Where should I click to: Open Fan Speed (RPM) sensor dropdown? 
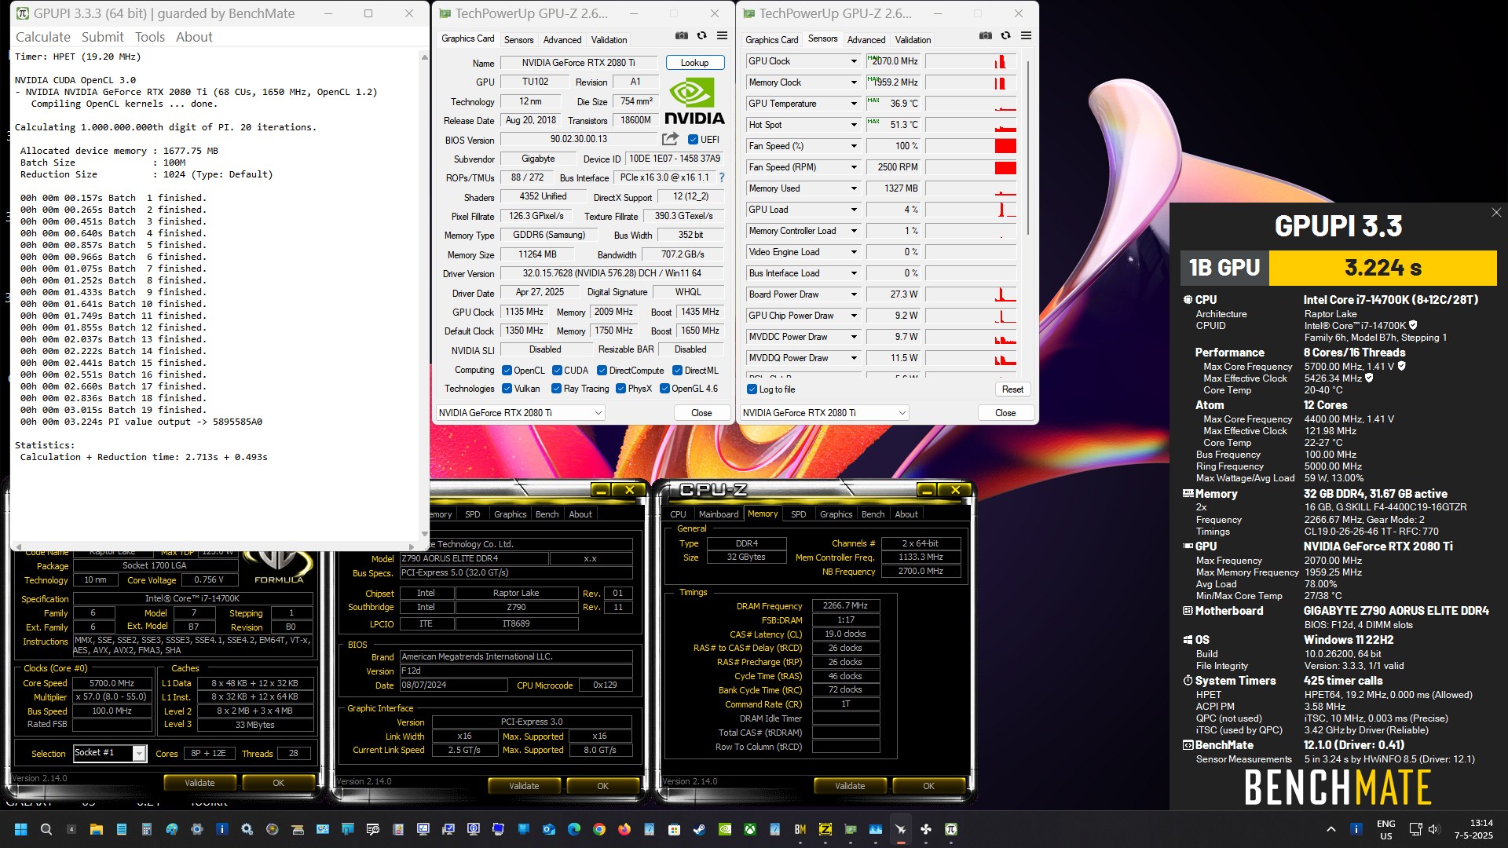tap(854, 167)
